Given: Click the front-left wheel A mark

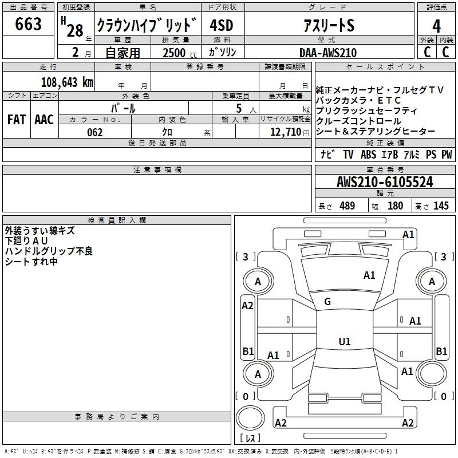Looking at the screenshot, I should pyautogui.click(x=258, y=282).
